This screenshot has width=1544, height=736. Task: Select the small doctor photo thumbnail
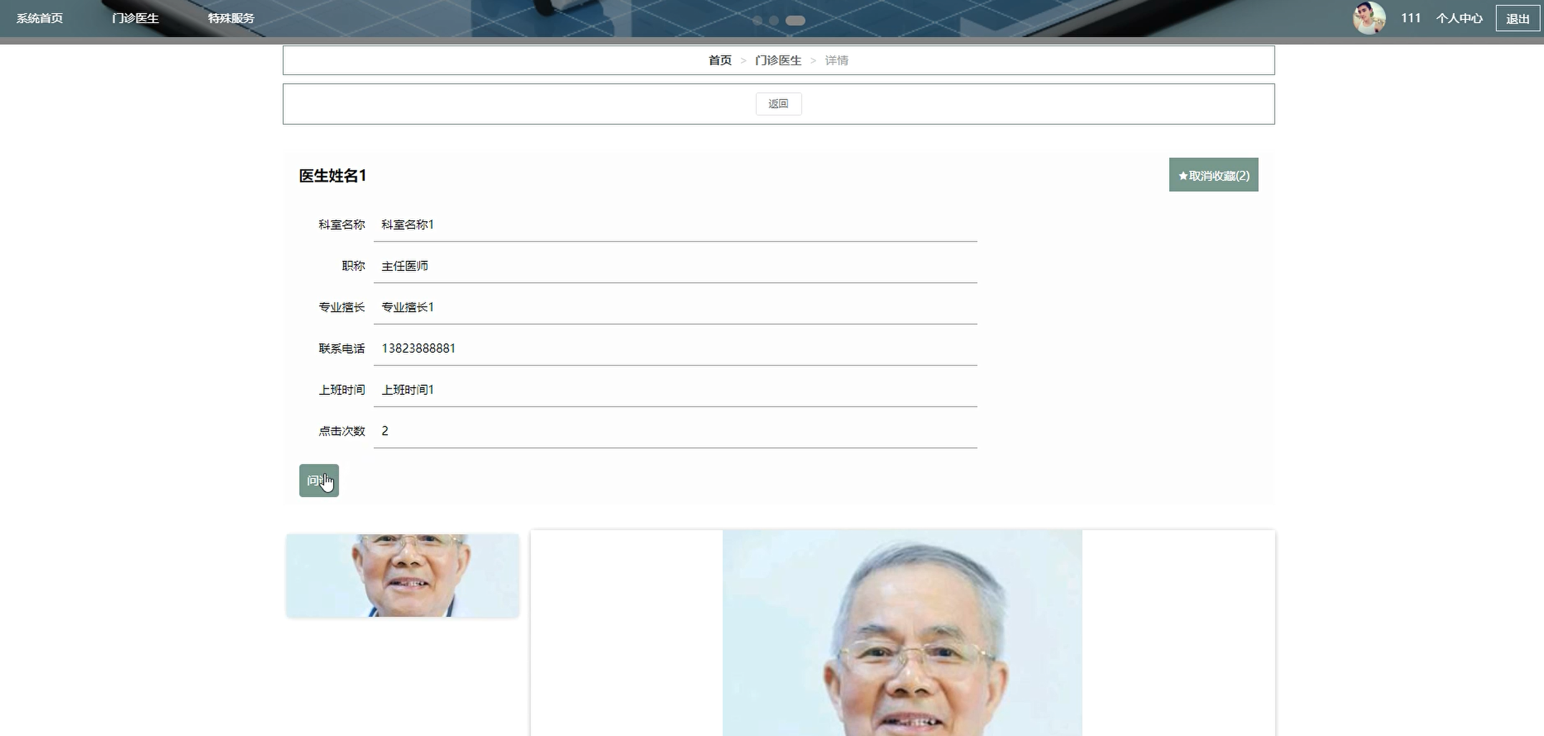click(403, 576)
